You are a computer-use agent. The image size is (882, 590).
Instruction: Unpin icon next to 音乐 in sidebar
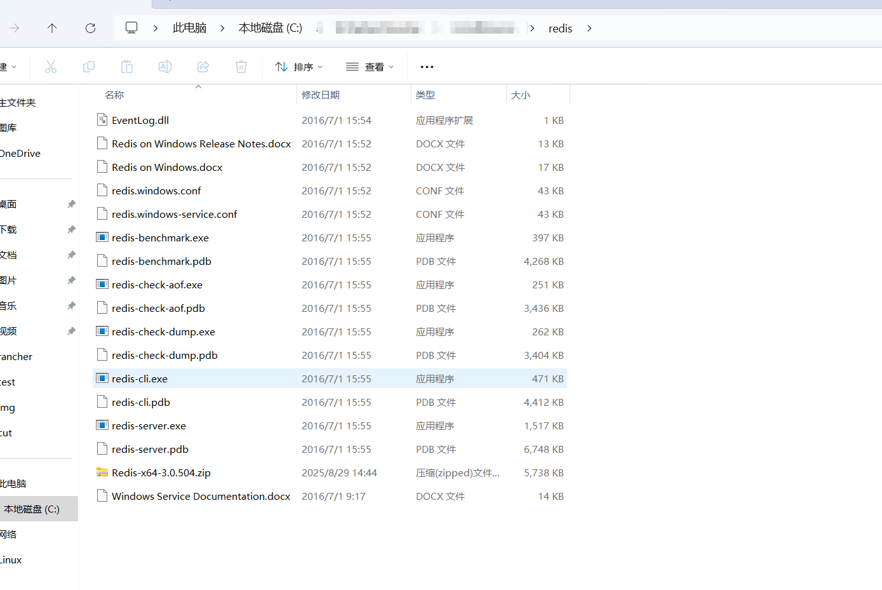(71, 305)
